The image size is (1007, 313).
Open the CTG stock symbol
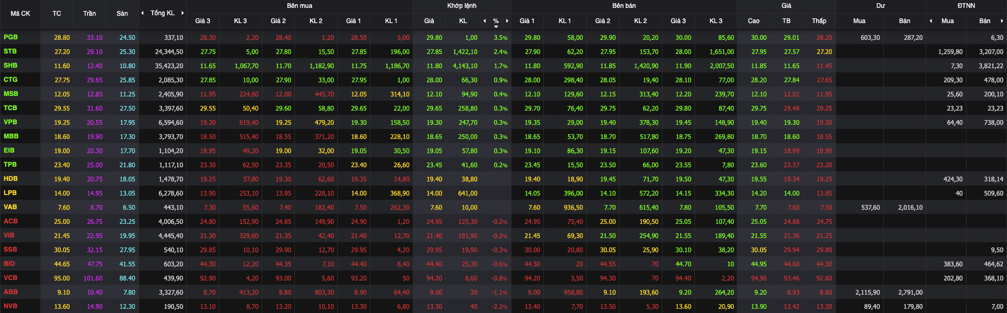point(10,80)
